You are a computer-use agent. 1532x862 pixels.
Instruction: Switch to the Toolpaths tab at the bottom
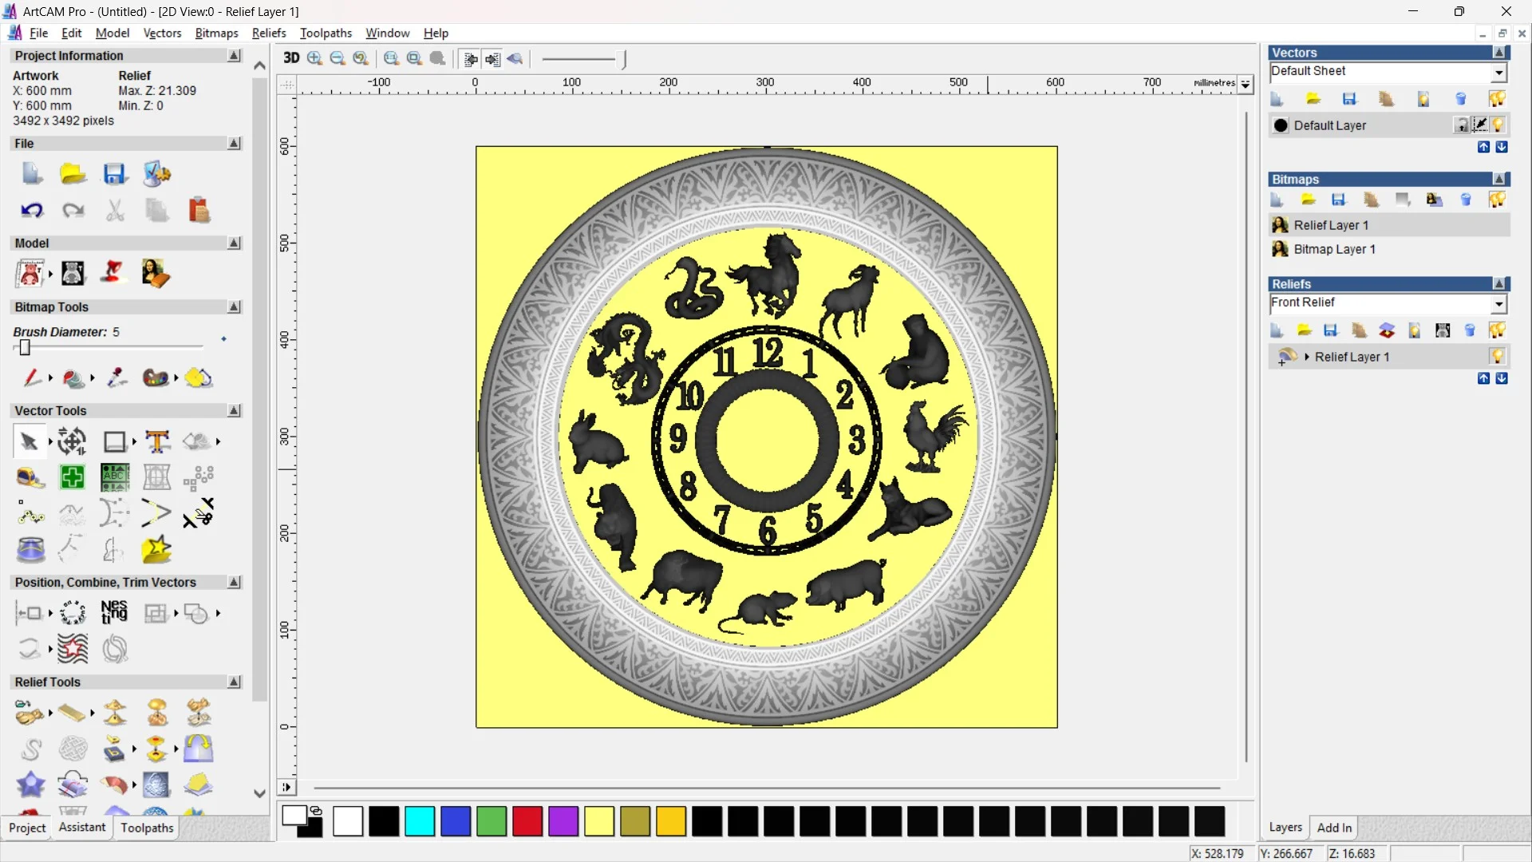(147, 828)
